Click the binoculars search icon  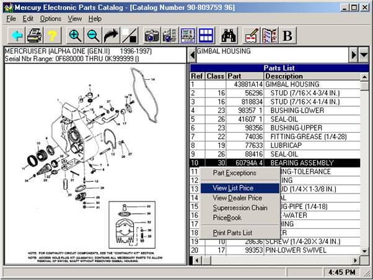click(x=230, y=36)
